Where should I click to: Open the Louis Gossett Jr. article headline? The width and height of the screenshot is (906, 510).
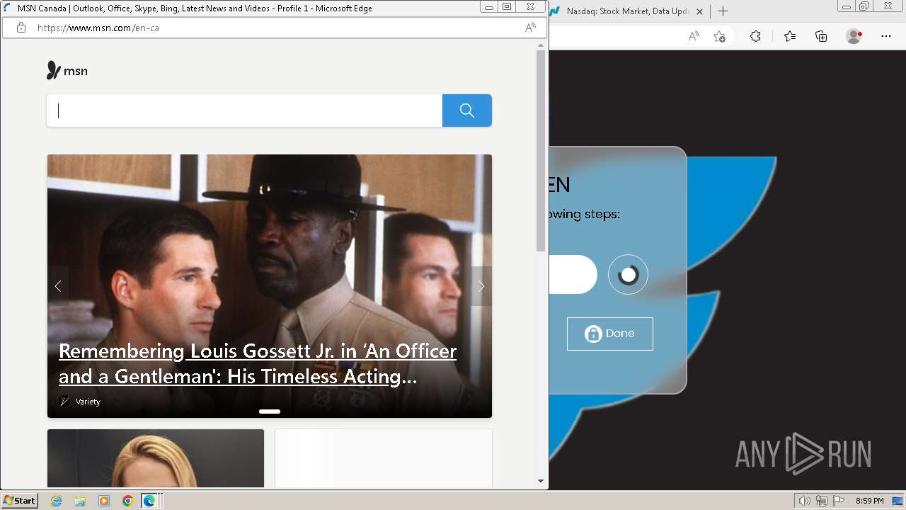(258, 363)
